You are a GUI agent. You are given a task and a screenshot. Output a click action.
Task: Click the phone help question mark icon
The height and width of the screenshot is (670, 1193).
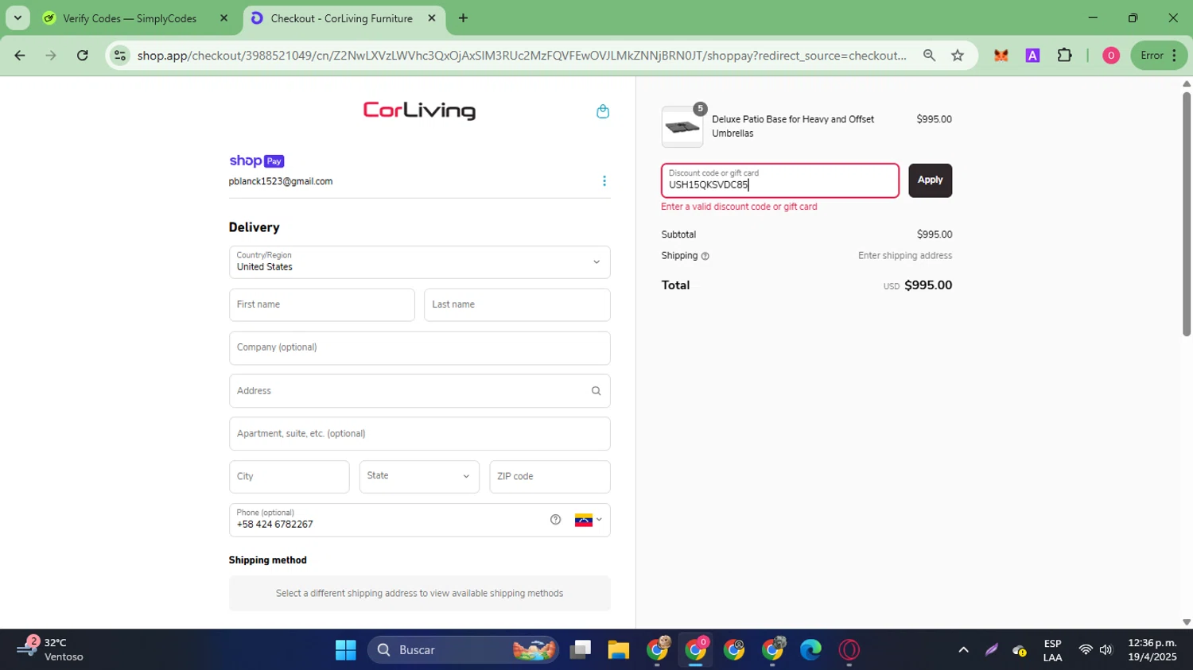(555, 520)
